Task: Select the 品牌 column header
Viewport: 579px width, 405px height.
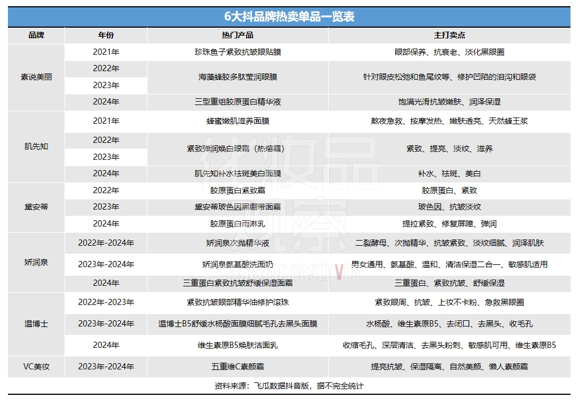Action: 36,35
